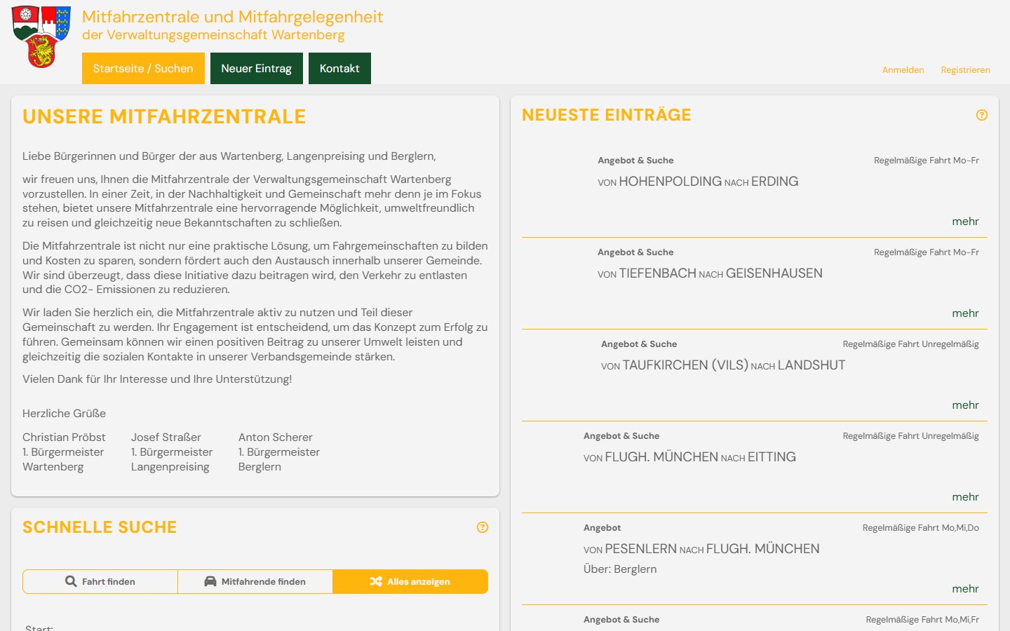Click 'Regelmäßige Fahrt Mo,Mi,Fr' label
The width and height of the screenshot is (1010, 631).
[922, 620]
